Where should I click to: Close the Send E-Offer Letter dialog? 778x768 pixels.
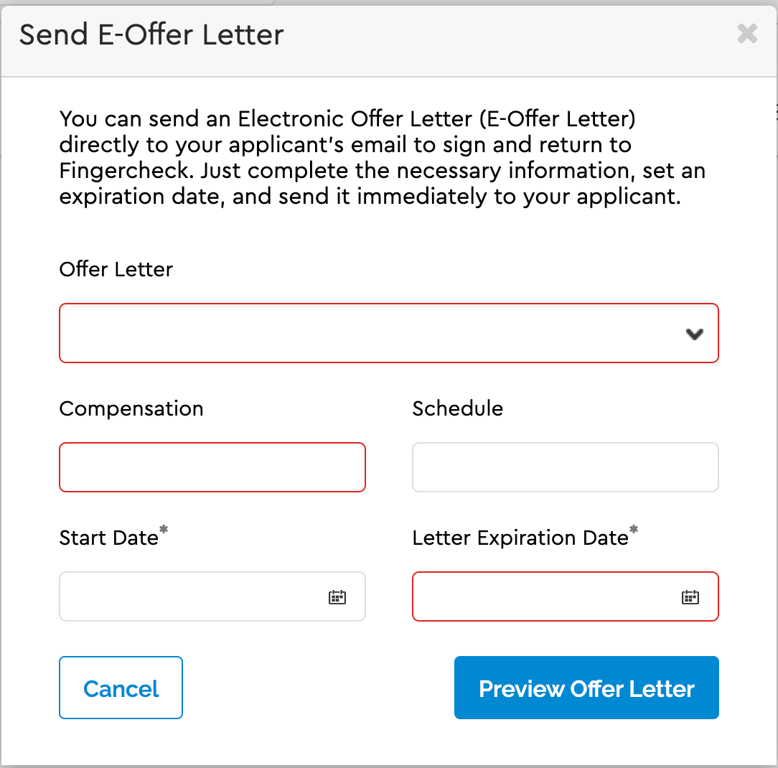point(747,34)
